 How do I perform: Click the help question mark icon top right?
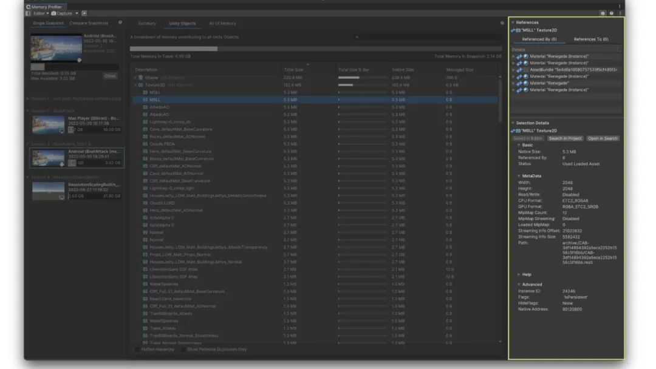pyautogui.click(x=612, y=13)
